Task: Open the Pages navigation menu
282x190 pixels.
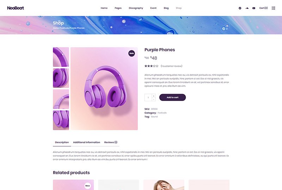Action: pos(118,8)
